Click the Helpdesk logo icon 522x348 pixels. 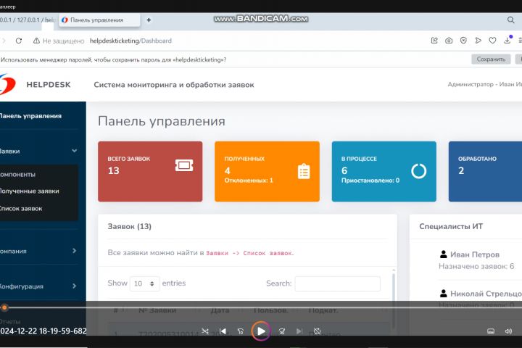7,84
